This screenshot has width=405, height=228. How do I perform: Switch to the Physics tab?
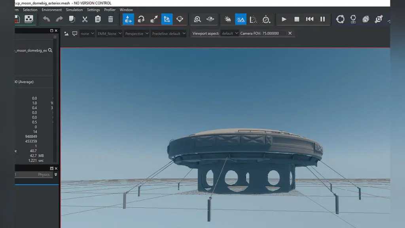click(44, 175)
